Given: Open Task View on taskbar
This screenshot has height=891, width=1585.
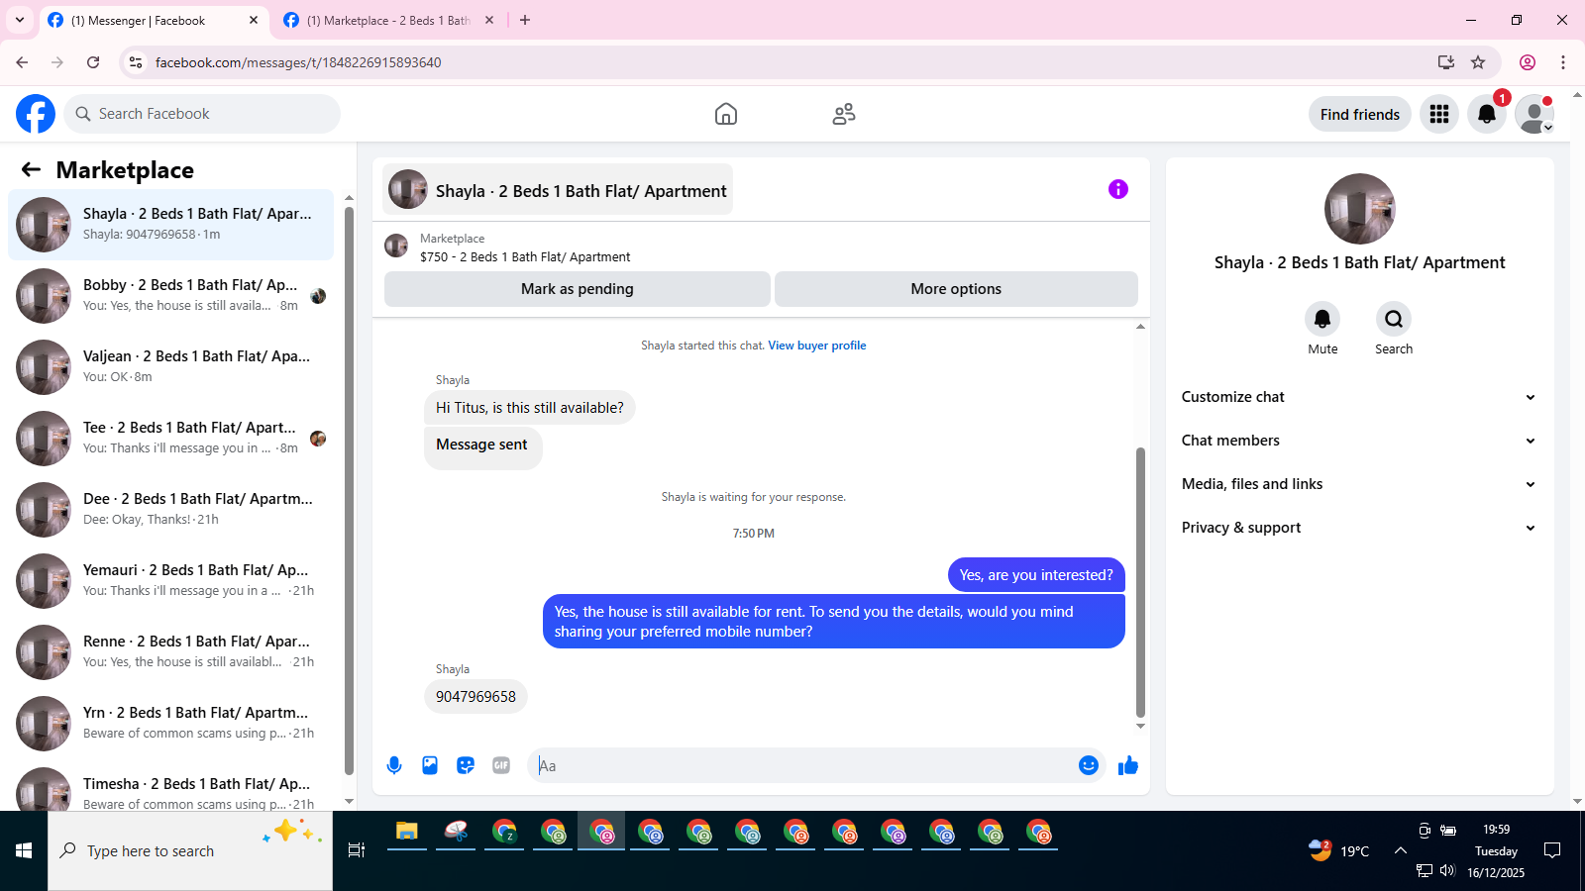Looking at the screenshot, I should tap(357, 850).
